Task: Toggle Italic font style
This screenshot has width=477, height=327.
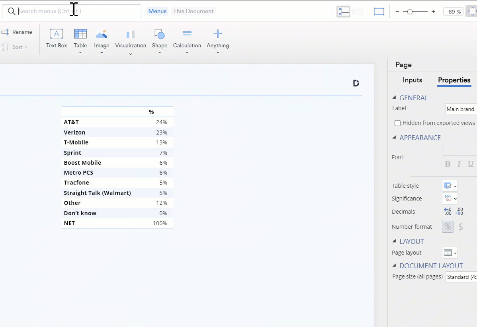Action: [x=459, y=164]
